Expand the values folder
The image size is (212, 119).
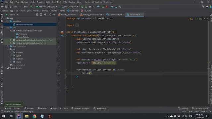pos(11,62)
